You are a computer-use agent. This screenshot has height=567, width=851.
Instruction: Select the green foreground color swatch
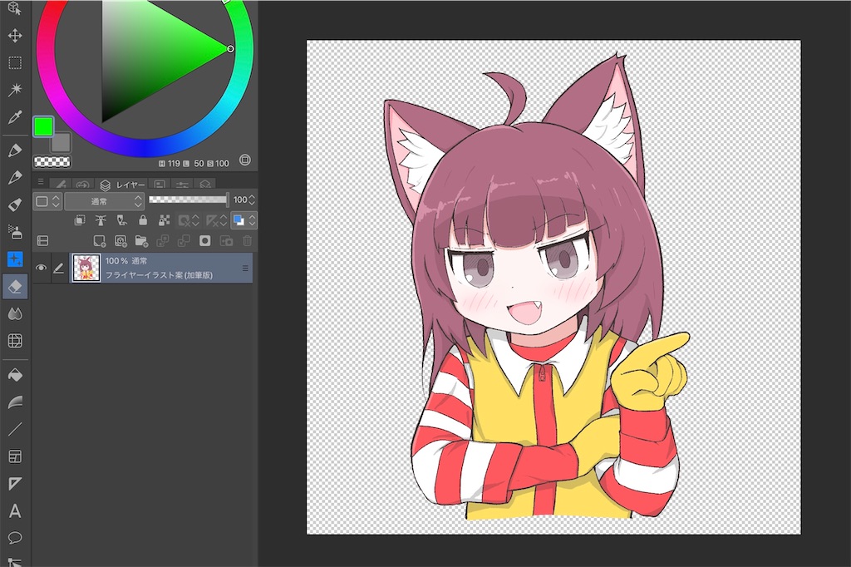43,127
